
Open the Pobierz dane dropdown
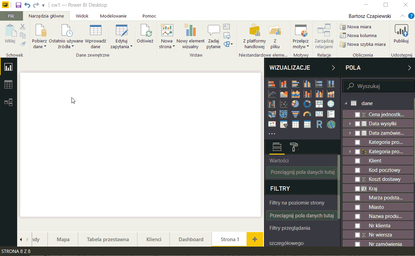[x=39, y=44]
